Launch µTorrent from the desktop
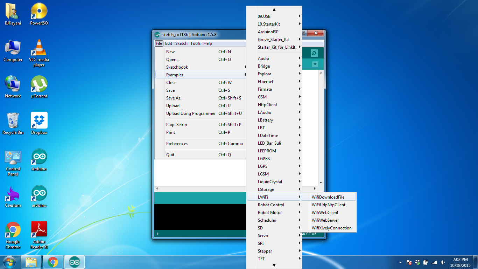 point(39,87)
